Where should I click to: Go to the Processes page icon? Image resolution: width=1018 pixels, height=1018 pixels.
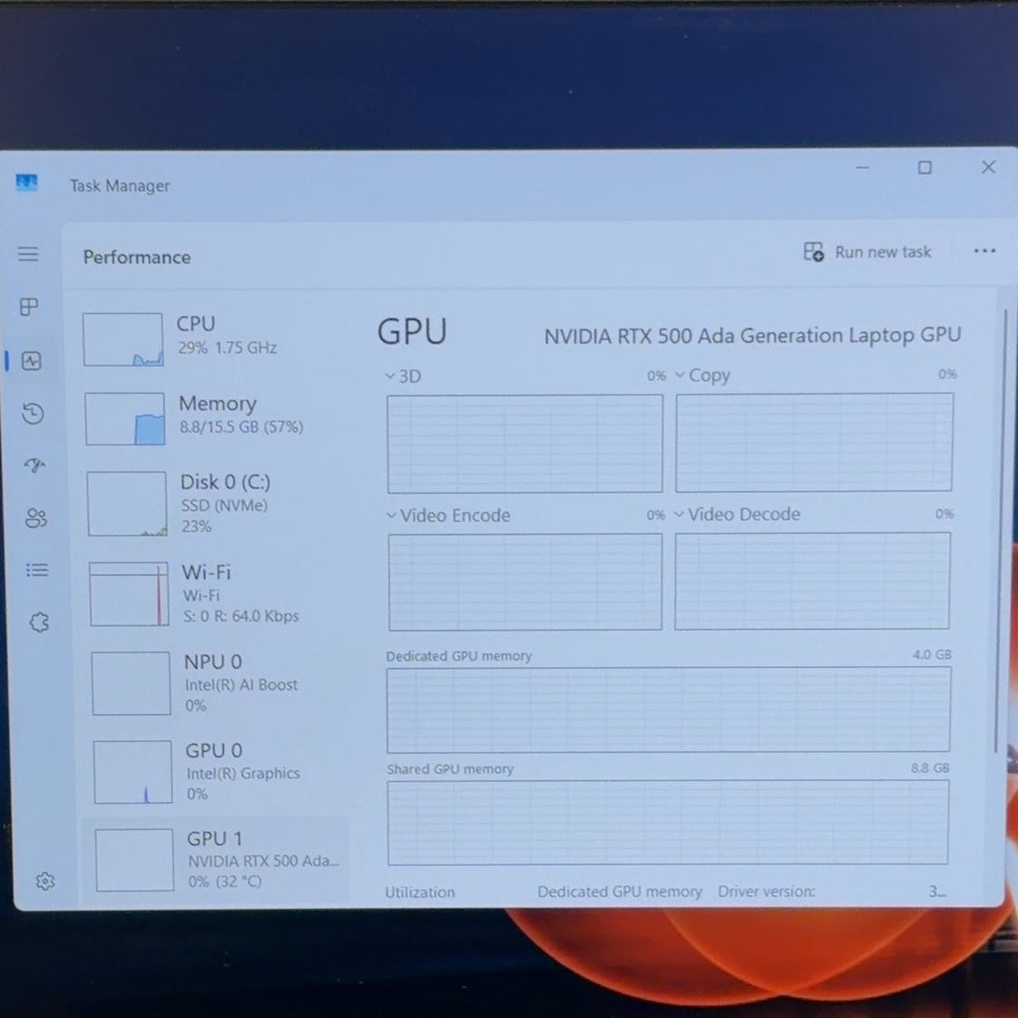point(29,307)
